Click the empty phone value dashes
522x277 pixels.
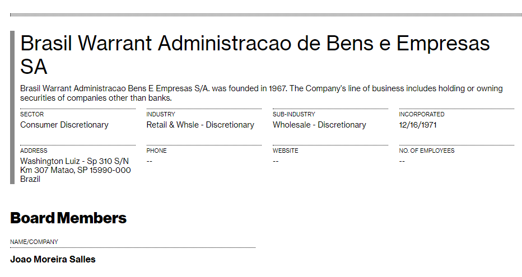pos(150,161)
